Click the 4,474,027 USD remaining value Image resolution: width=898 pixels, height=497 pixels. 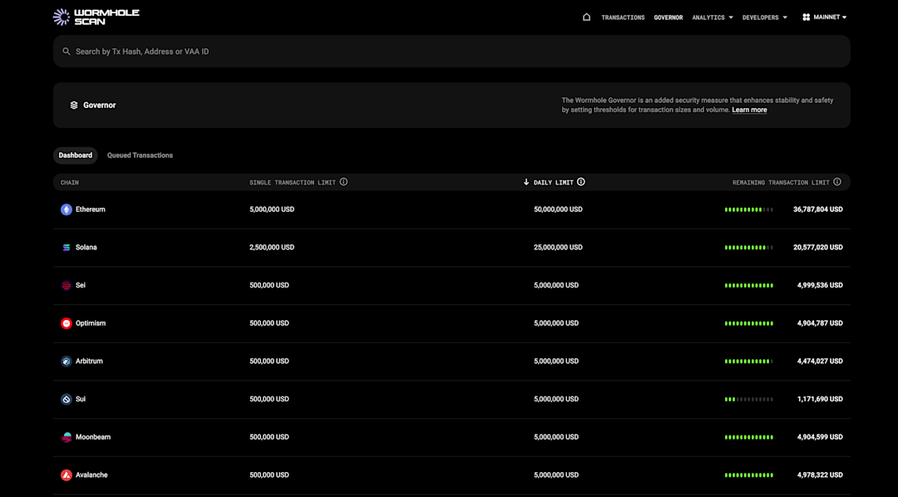pos(820,362)
